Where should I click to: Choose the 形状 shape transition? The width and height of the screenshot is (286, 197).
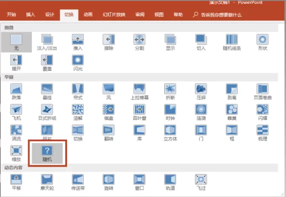point(262,42)
